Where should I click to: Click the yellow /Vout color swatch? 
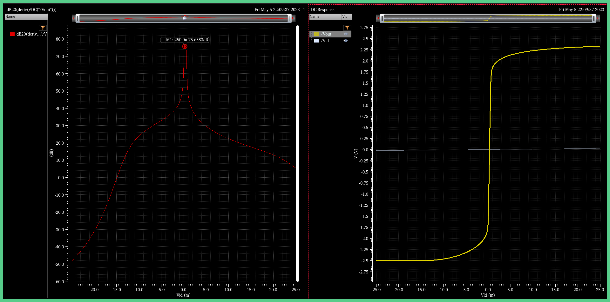coord(316,34)
